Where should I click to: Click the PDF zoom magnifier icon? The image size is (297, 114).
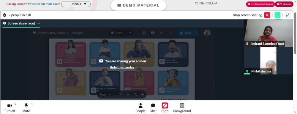tap(135, 94)
